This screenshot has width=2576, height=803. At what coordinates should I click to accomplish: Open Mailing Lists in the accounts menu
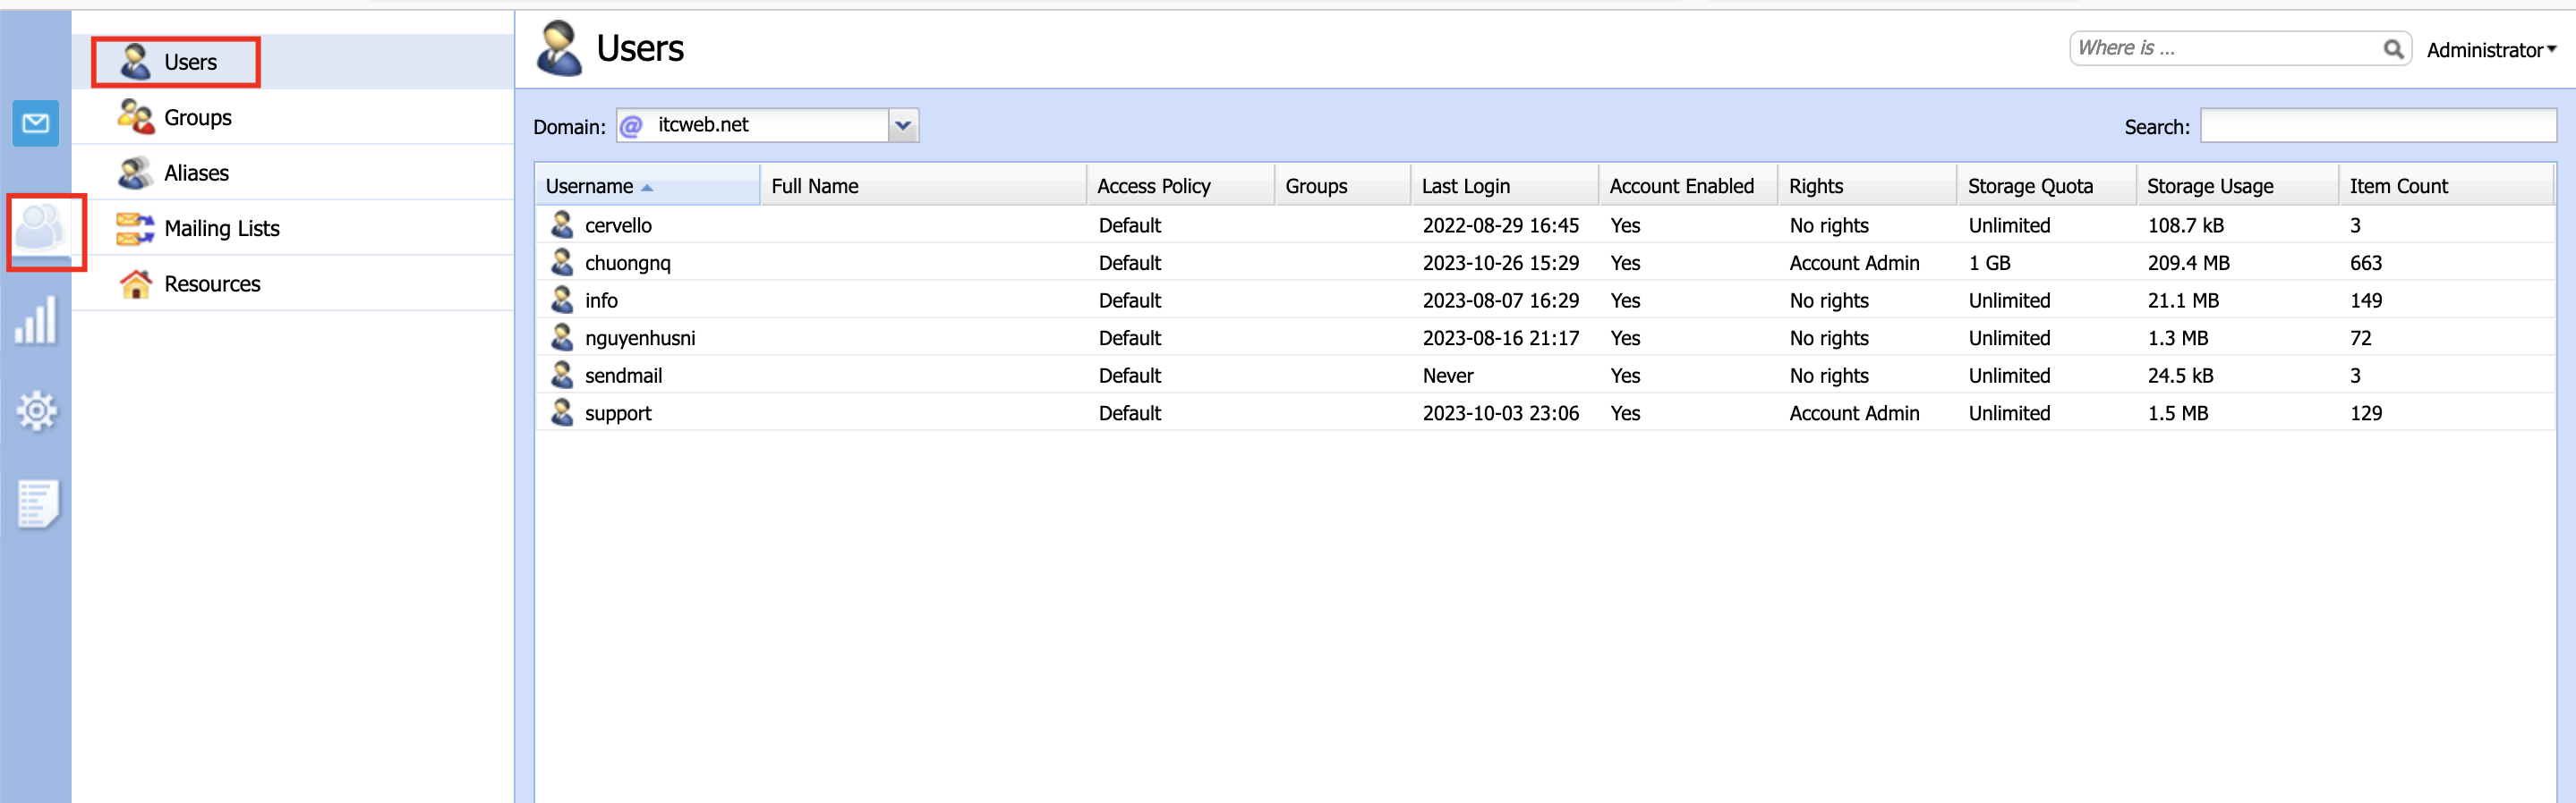tap(221, 229)
